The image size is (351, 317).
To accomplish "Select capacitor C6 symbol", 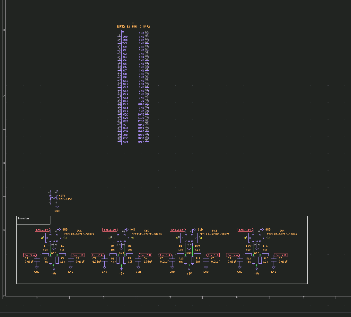I will [206, 260].
